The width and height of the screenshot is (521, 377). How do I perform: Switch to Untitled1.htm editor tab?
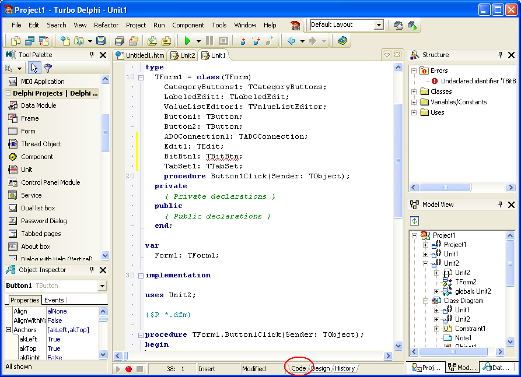140,55
